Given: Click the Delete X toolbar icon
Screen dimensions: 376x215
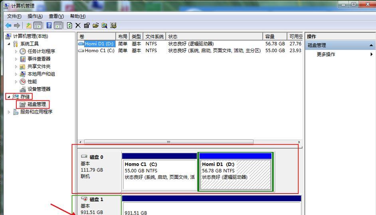Looking at the screenshot, I should click(x=78, y=25).
